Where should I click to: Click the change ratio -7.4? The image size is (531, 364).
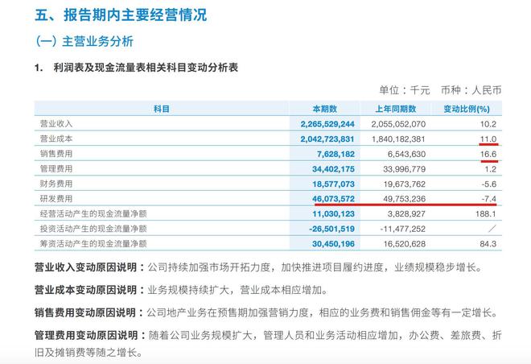(x=489, y=199)
